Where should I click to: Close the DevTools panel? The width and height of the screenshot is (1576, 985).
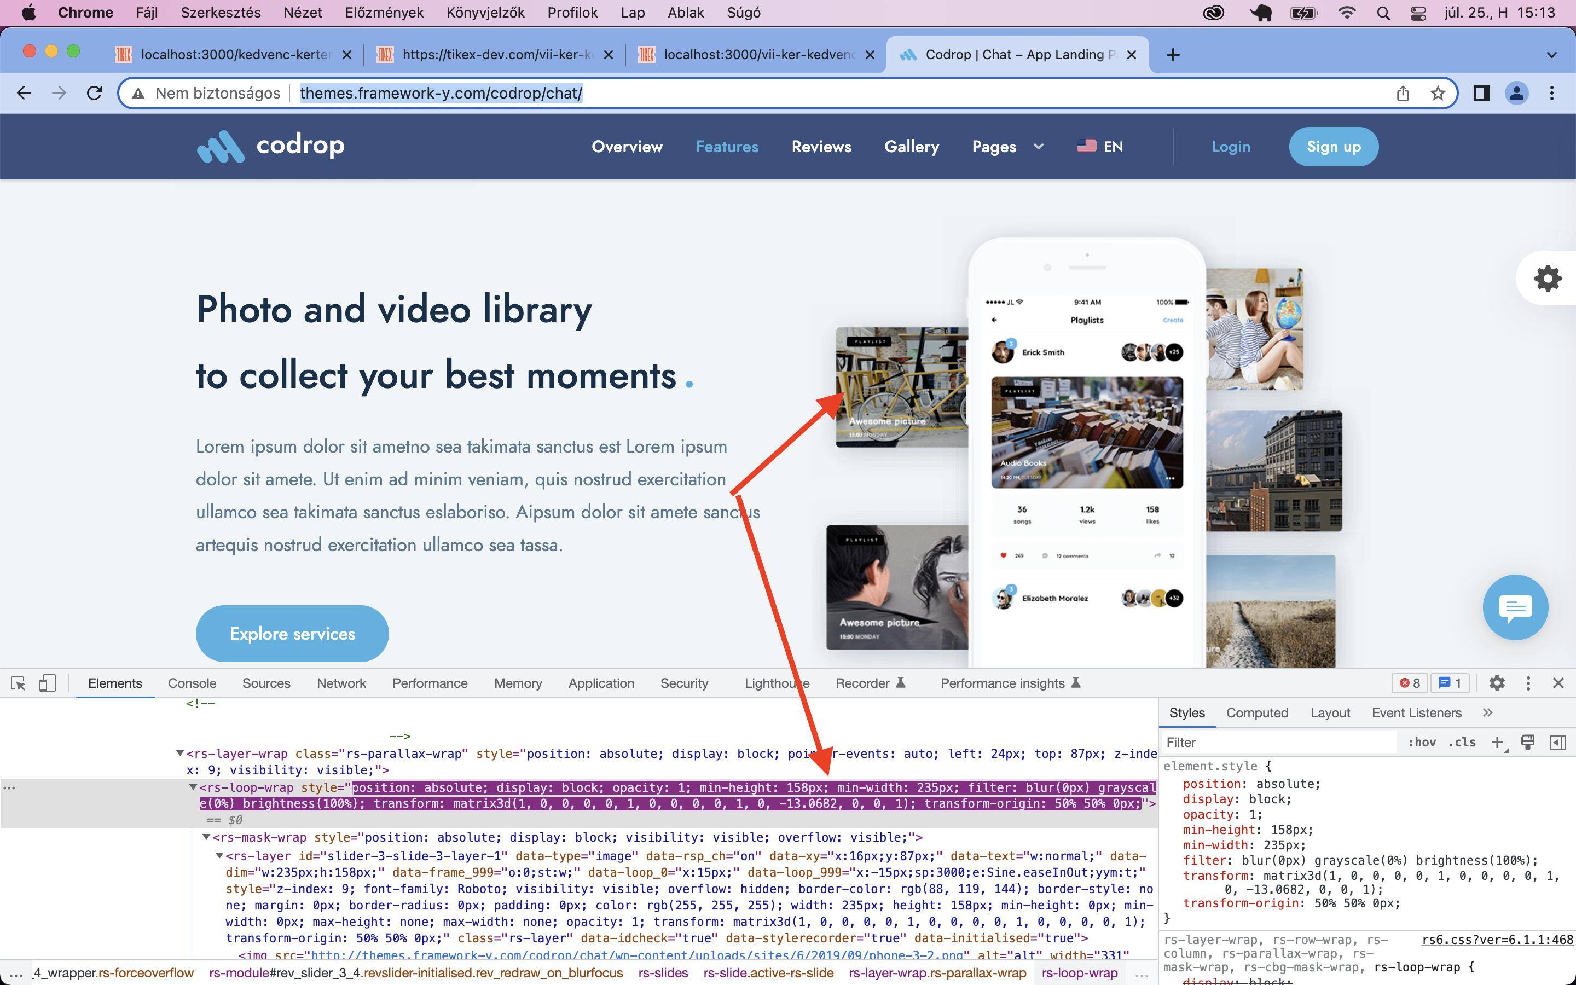1558,683
